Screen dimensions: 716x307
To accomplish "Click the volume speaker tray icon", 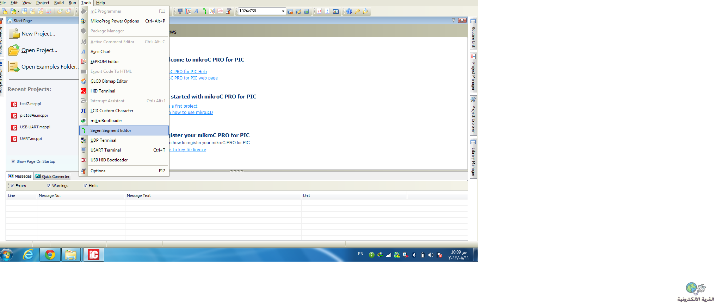I will pos(431,255).
